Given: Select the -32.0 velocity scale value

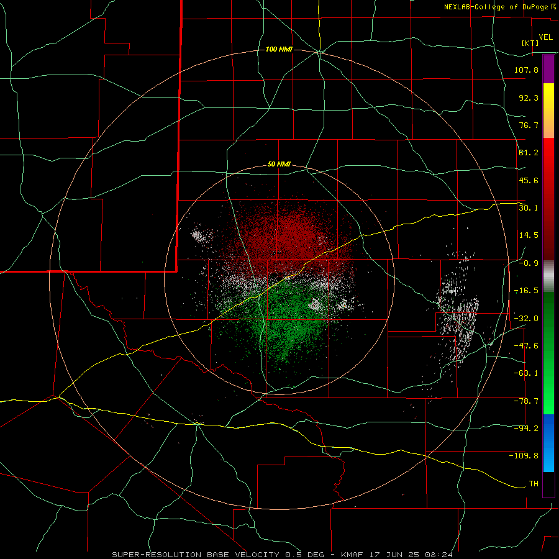Looking at the screenshot, I should (x=526, y=319).
